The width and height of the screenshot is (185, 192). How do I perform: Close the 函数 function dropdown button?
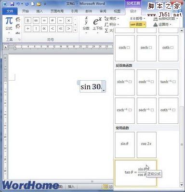tap(138, 24)
